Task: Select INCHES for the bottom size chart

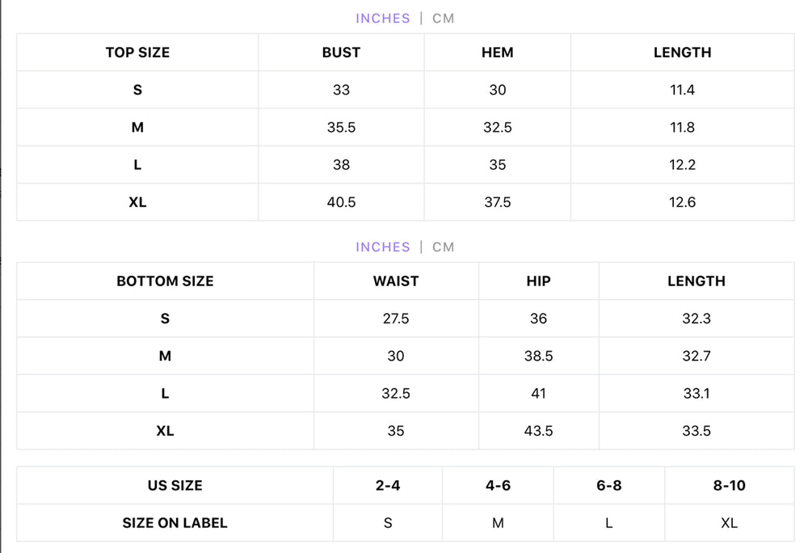Action: pos(383,247)
